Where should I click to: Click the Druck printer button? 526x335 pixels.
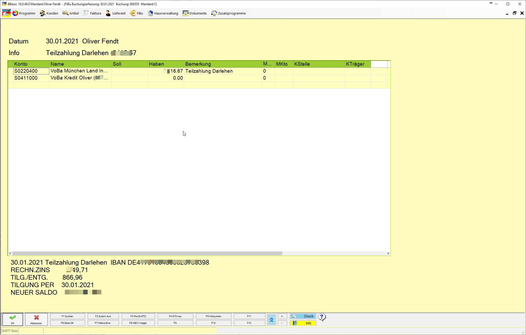pos(303,316)
